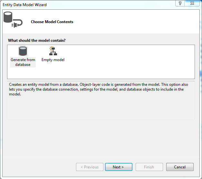Select the Generate from database icon
Screen dimensions: 202x179
[x=23, y=51]
